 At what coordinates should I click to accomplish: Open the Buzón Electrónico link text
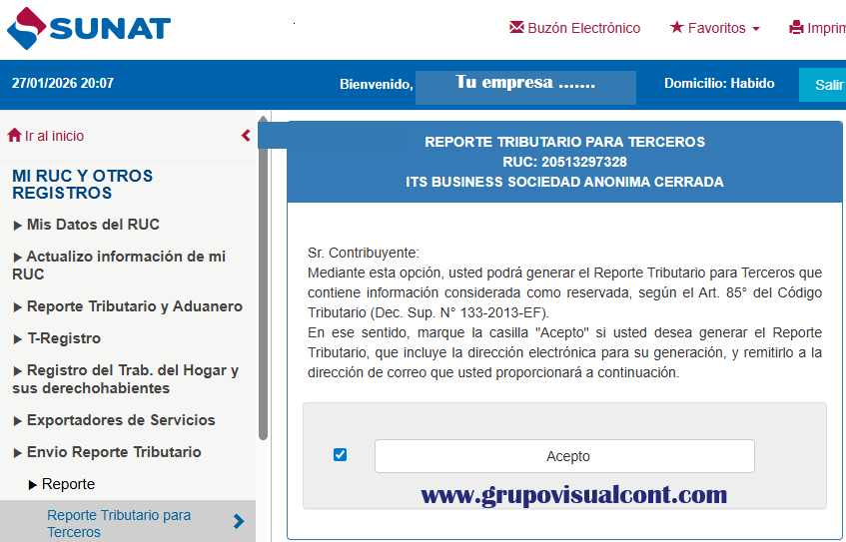tap(583, 28)
